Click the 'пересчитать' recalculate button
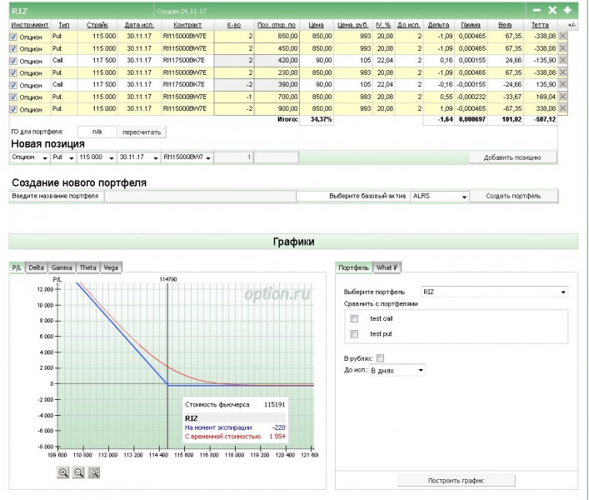This screenshot has width=589, height=500. tap(142, 132)
